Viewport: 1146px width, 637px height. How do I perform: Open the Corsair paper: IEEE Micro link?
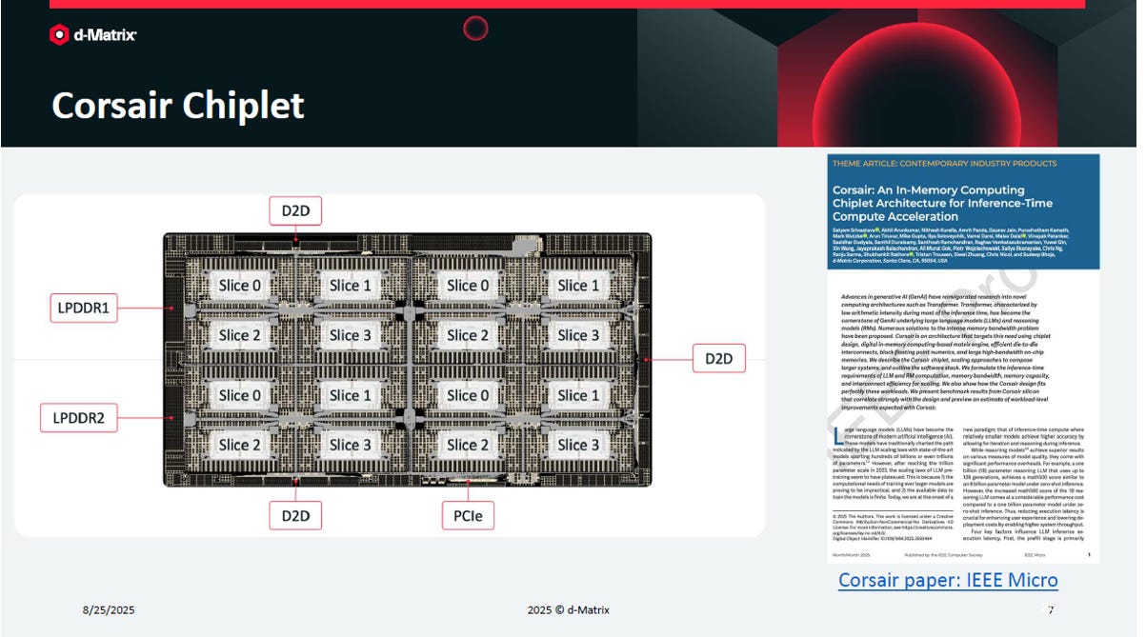(x=948, y=580)
